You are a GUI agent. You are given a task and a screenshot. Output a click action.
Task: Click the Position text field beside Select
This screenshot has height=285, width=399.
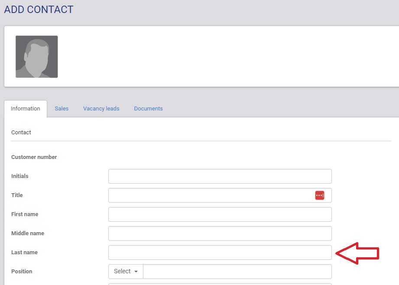pos(237,272)
